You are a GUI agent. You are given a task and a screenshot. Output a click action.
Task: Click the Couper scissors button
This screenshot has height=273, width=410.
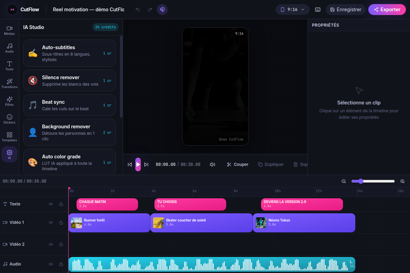pos(237,164)
